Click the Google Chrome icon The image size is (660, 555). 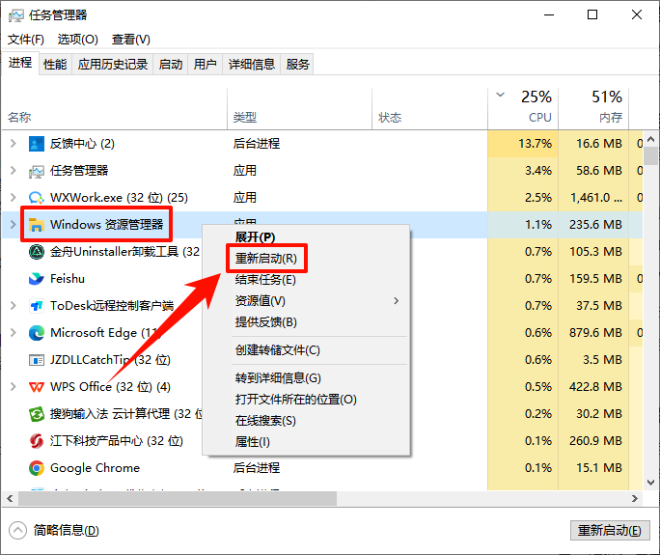37,468
